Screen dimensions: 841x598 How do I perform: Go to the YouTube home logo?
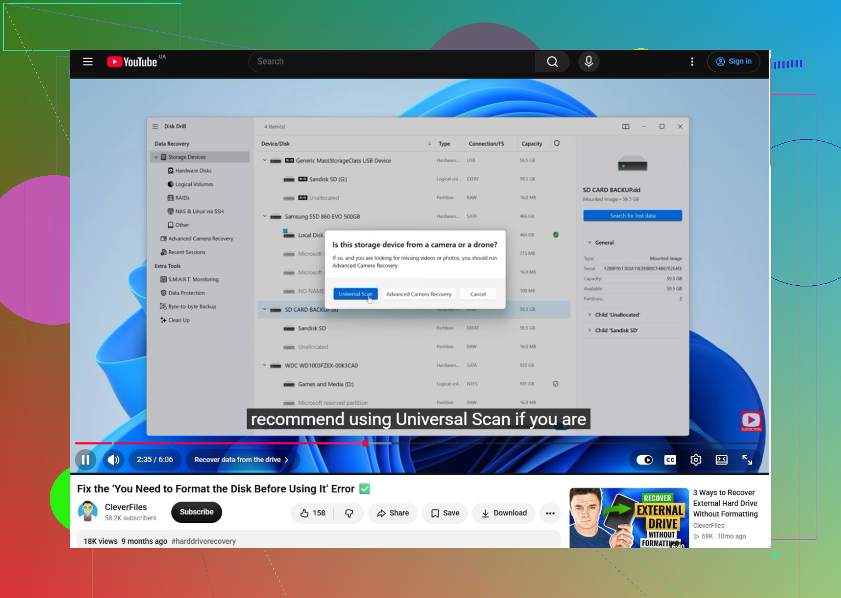point(132,62)
